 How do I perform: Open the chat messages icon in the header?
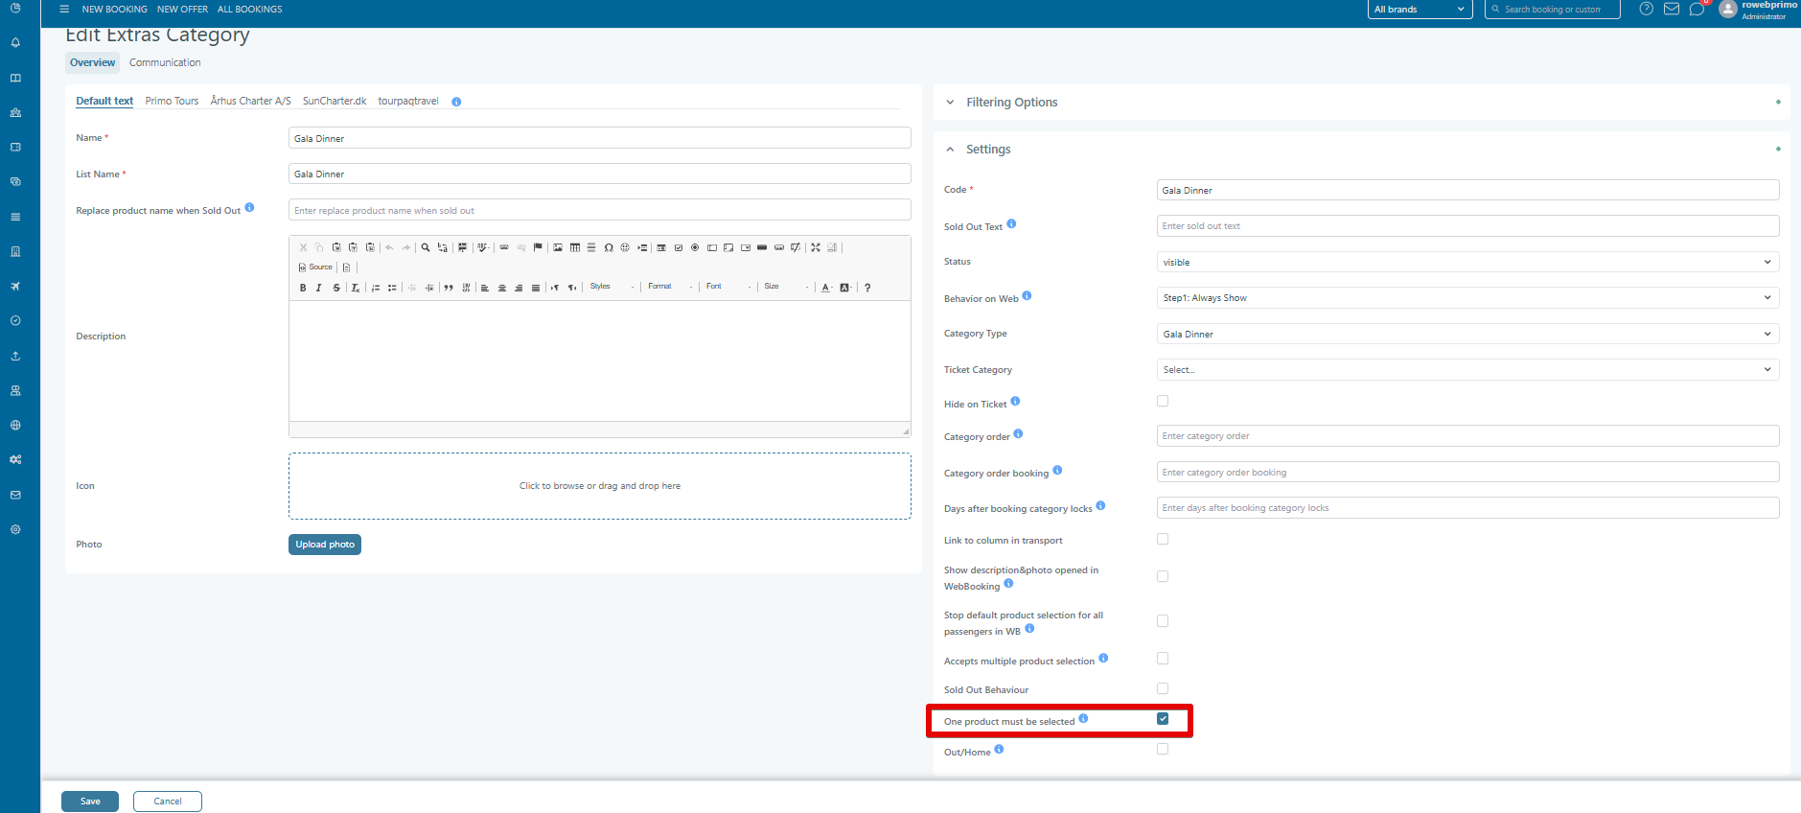1697,10
